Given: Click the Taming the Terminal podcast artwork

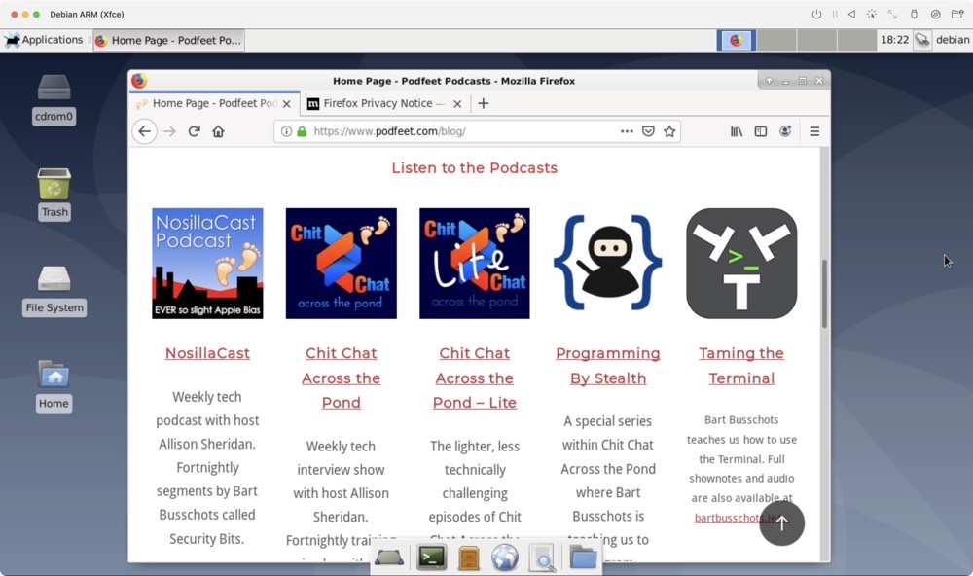Looking at the screenshot, I should coord(741,263).
